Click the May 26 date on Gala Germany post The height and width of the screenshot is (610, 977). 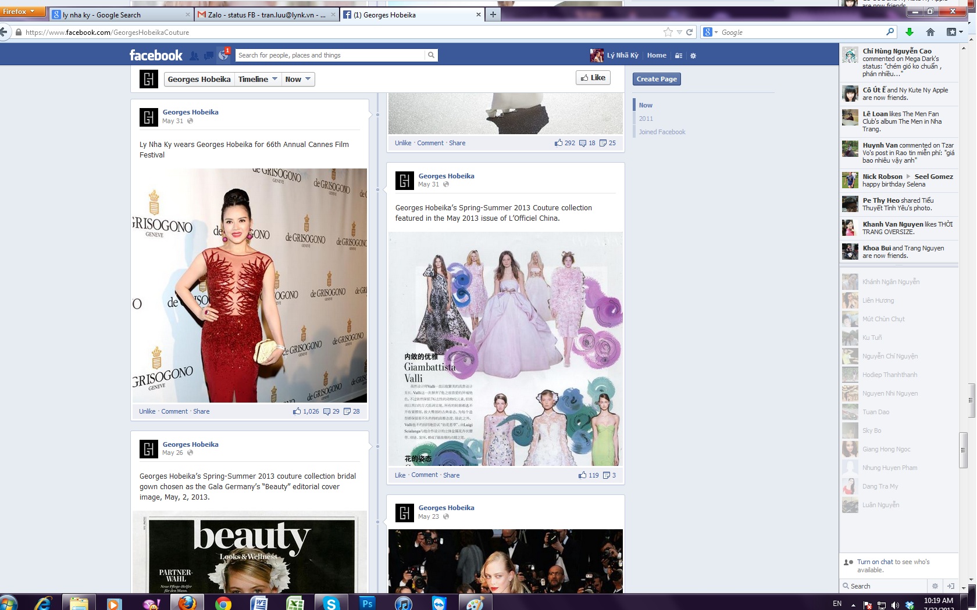pos(173,453)
